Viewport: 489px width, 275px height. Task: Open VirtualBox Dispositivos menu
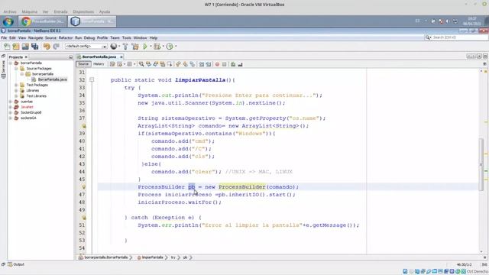83,12
